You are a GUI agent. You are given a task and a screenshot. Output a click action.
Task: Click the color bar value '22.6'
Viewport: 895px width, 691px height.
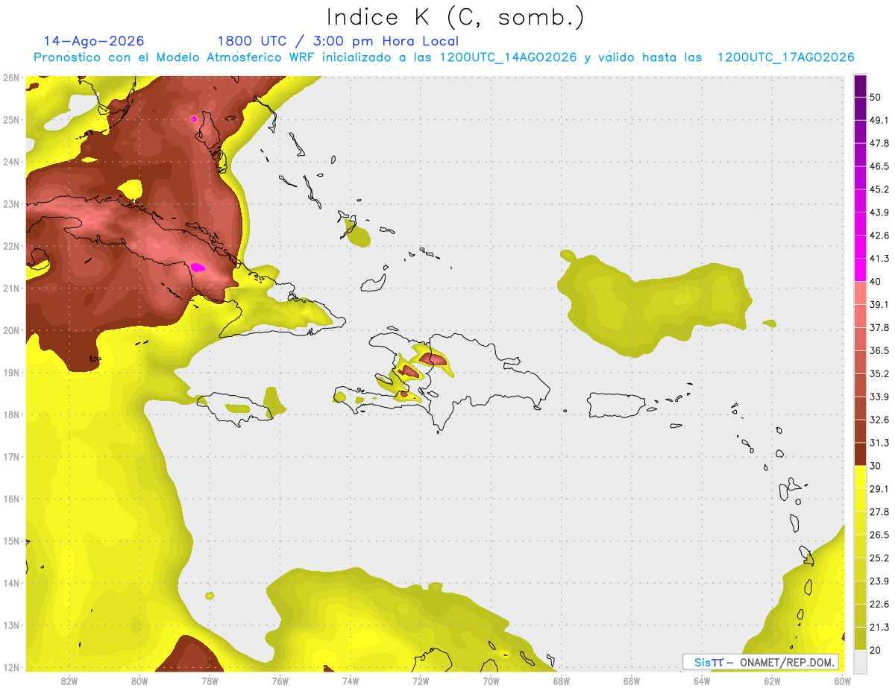(879, 605)
